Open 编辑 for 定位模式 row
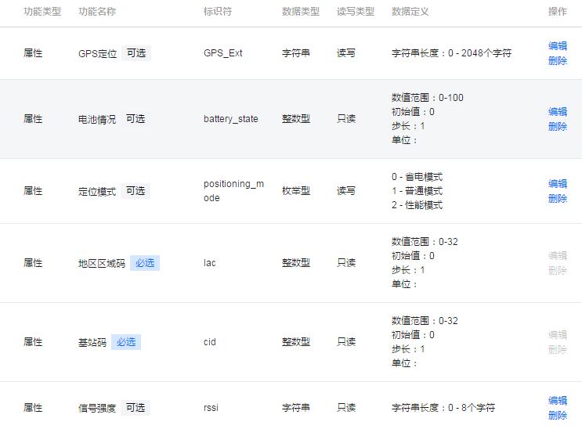This screenshot has height=429, width=582. [x=558, y=184]
